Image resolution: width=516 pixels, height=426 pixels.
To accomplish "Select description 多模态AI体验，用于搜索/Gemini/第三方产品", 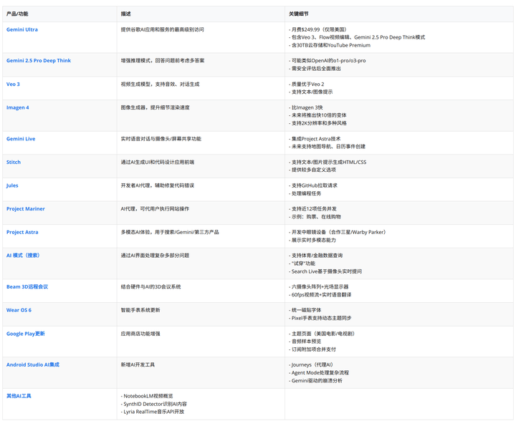I will pyautogui.click(x=170, y=232).
